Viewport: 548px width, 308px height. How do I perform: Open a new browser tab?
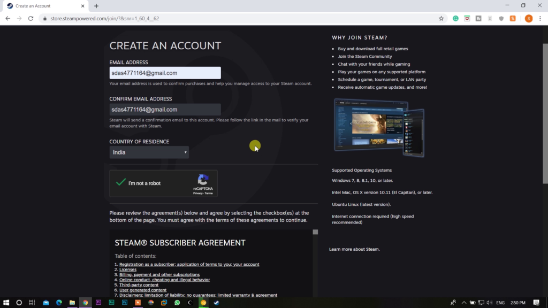(x=96, y=6)
